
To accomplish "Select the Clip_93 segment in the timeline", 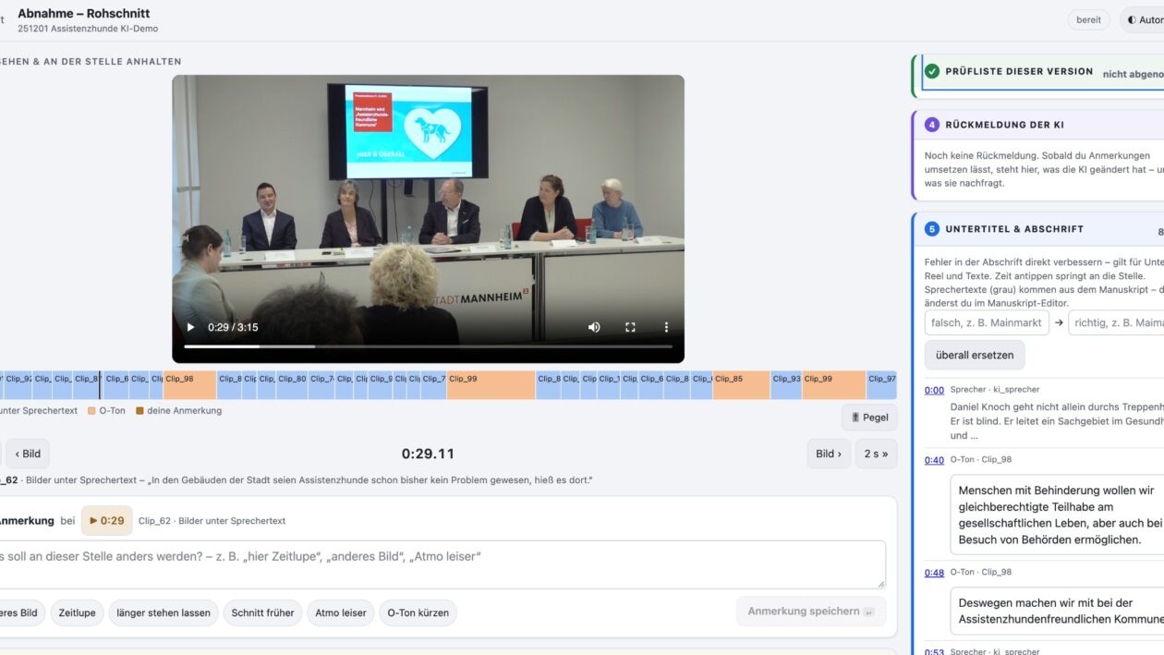I will click(786, 385).
